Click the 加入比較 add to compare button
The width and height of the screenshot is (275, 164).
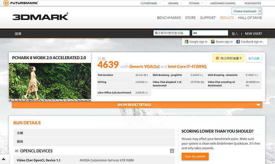[x=254, y=58]
